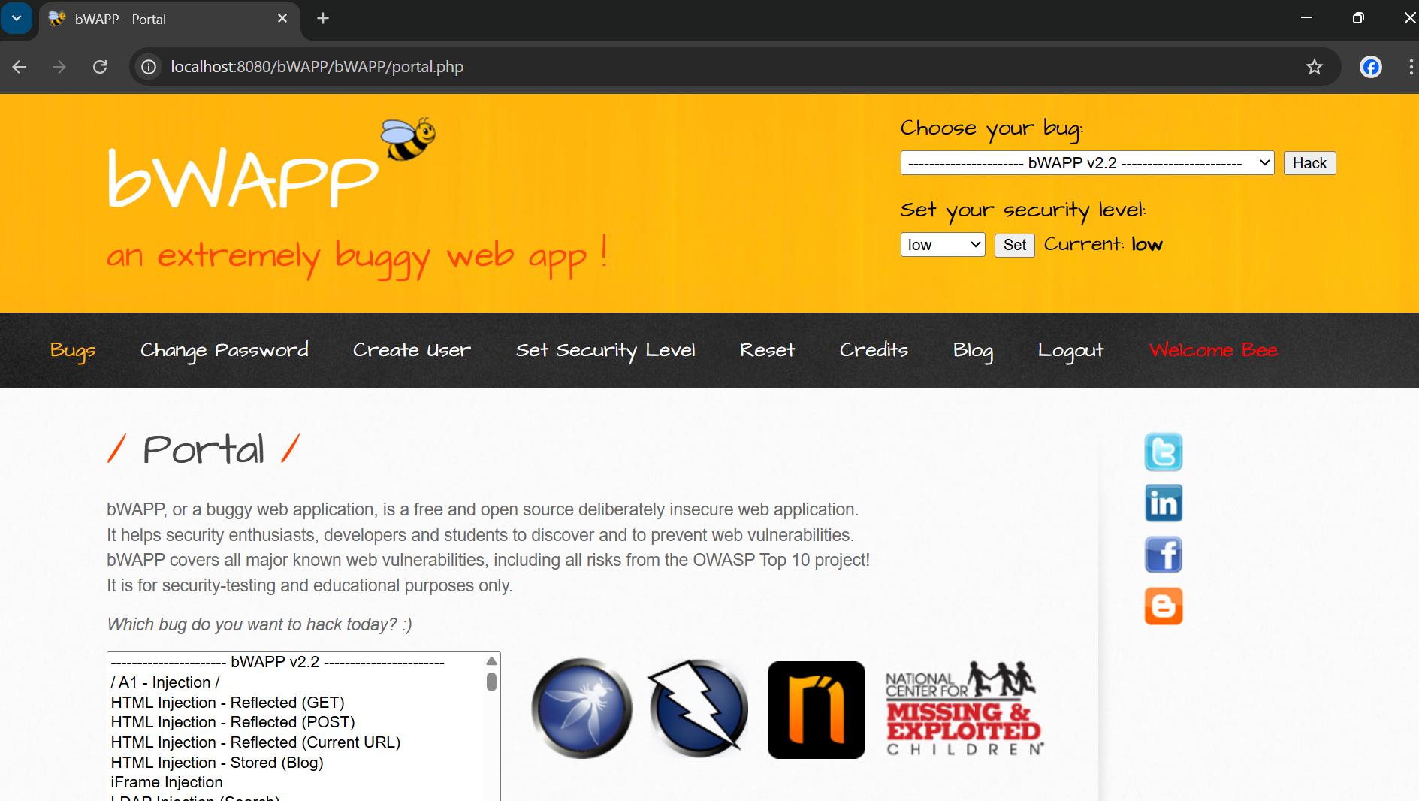Open the security level dropdown
The image size is (1419, 801).
(942, 245)
